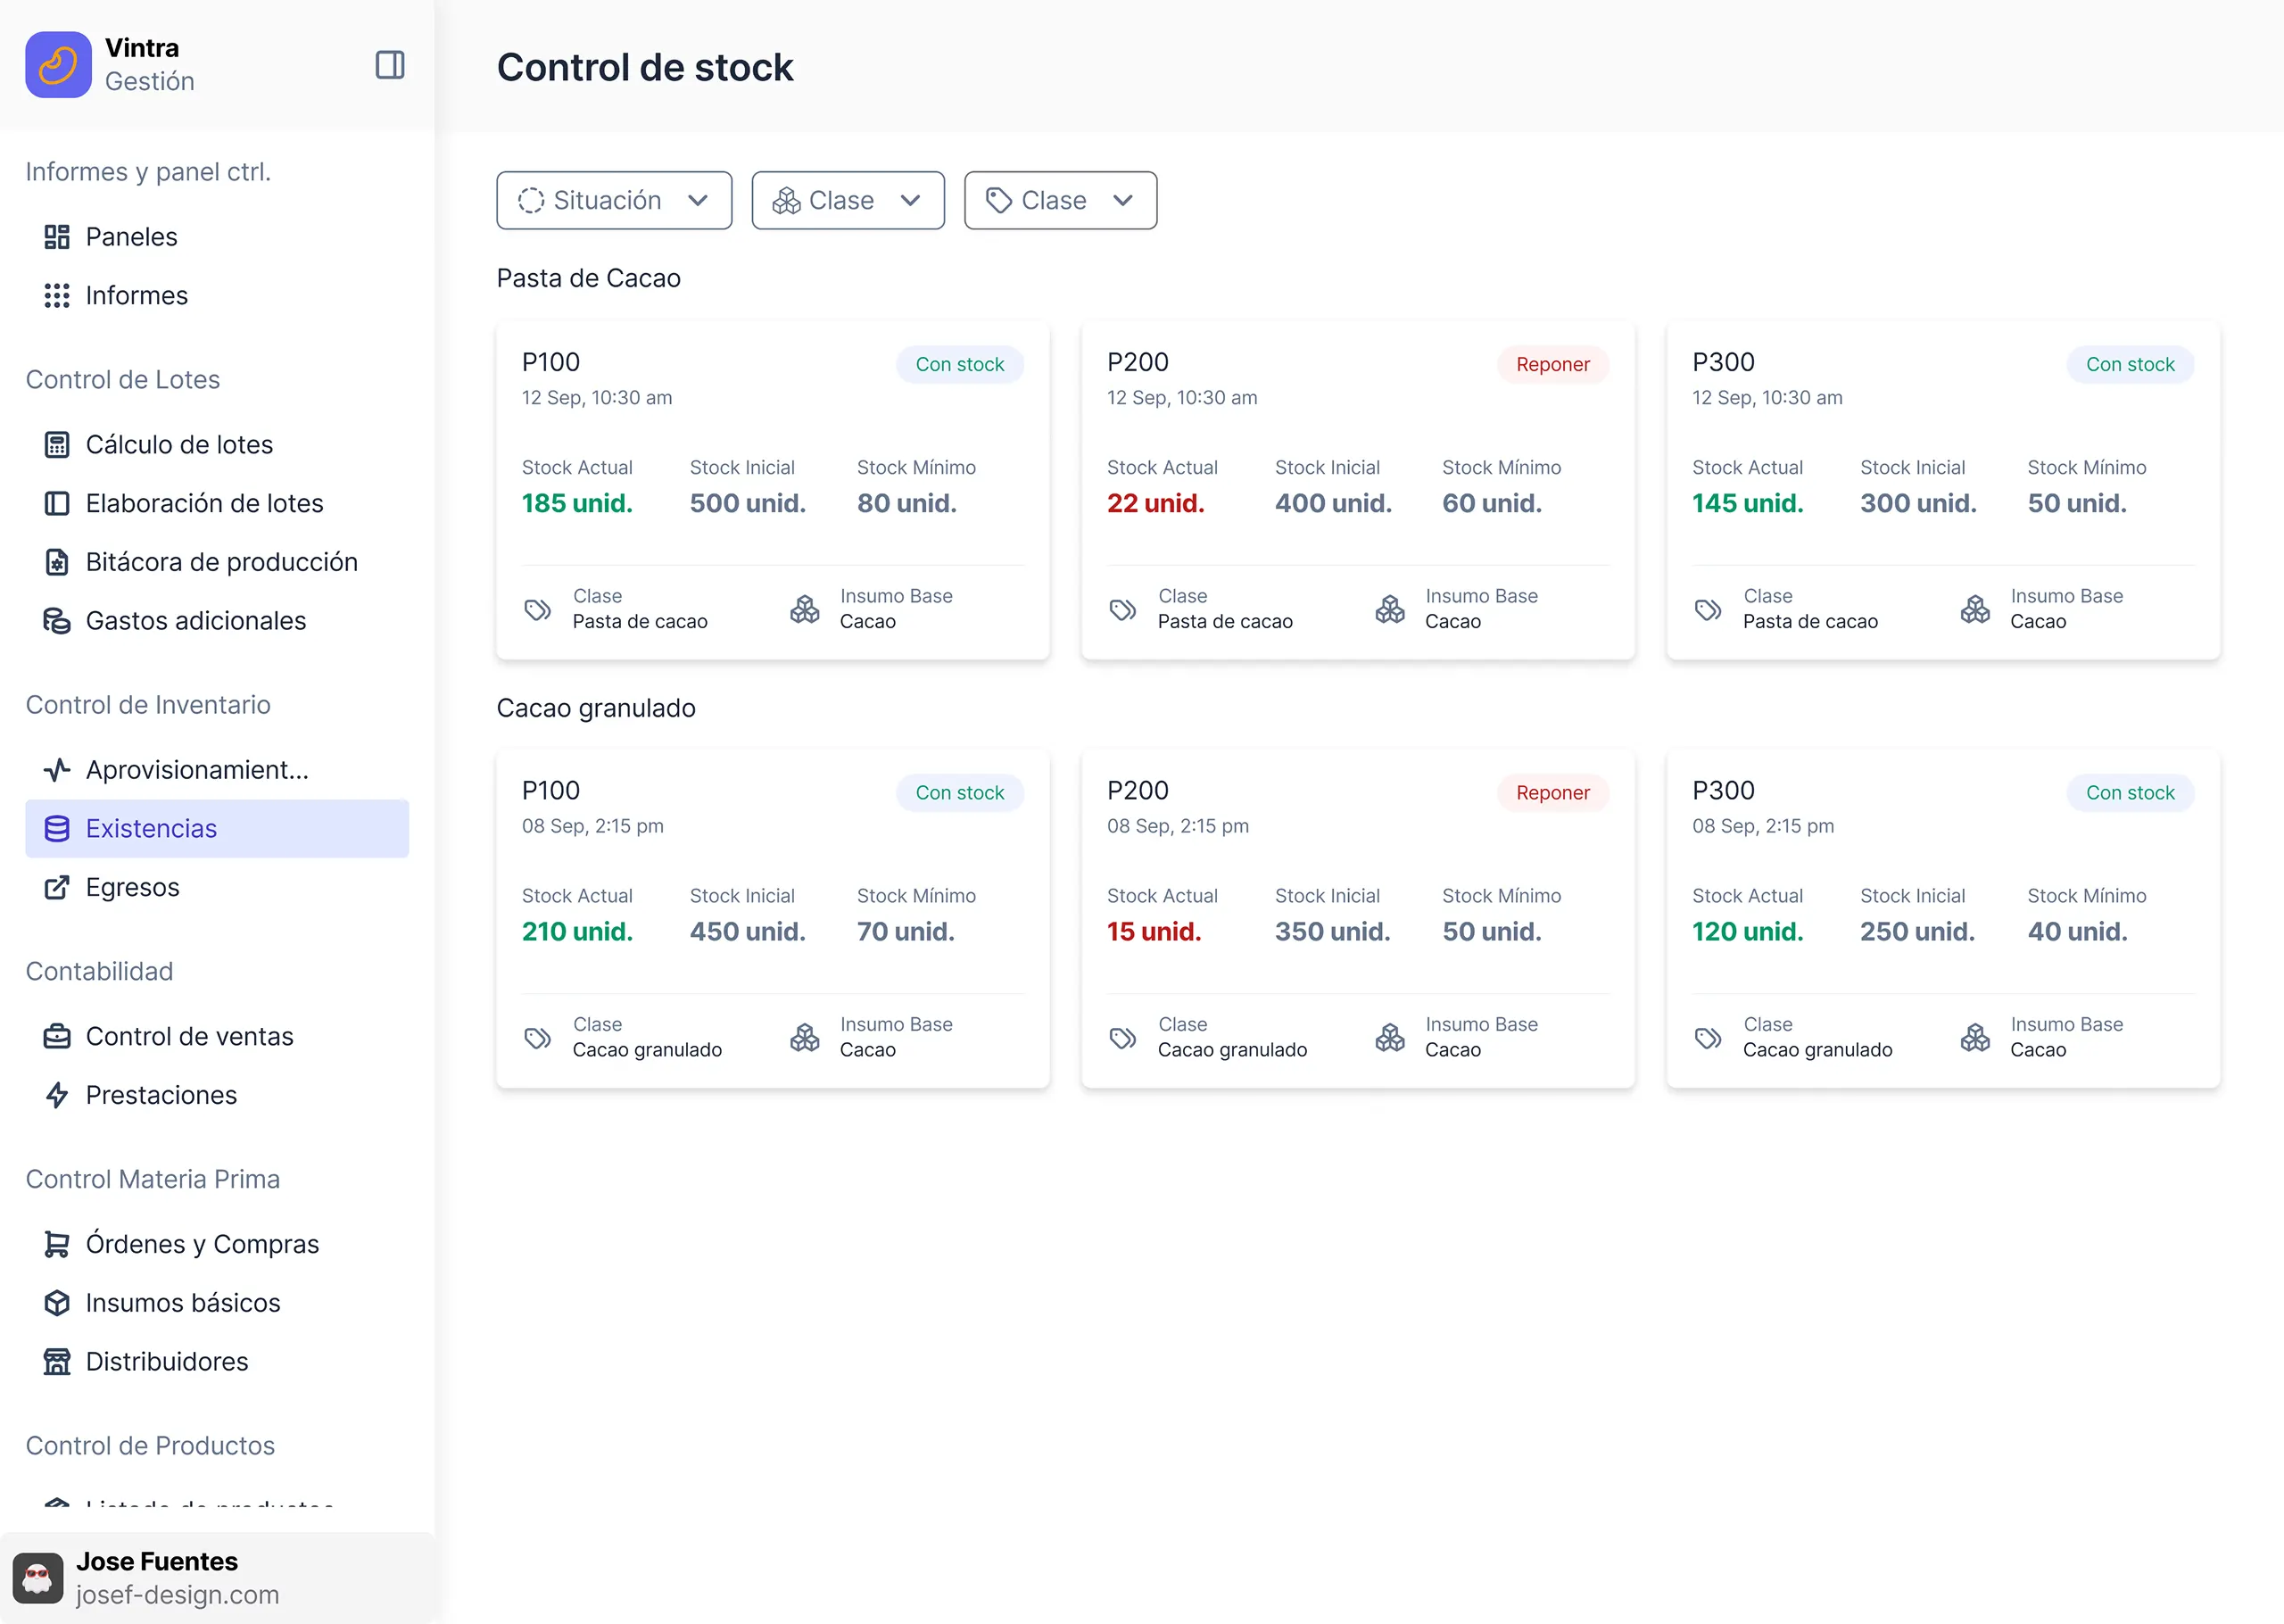Open Órdenes y Compras page
This screenshot has width=2284, height=1624.
click(217, 1244)
